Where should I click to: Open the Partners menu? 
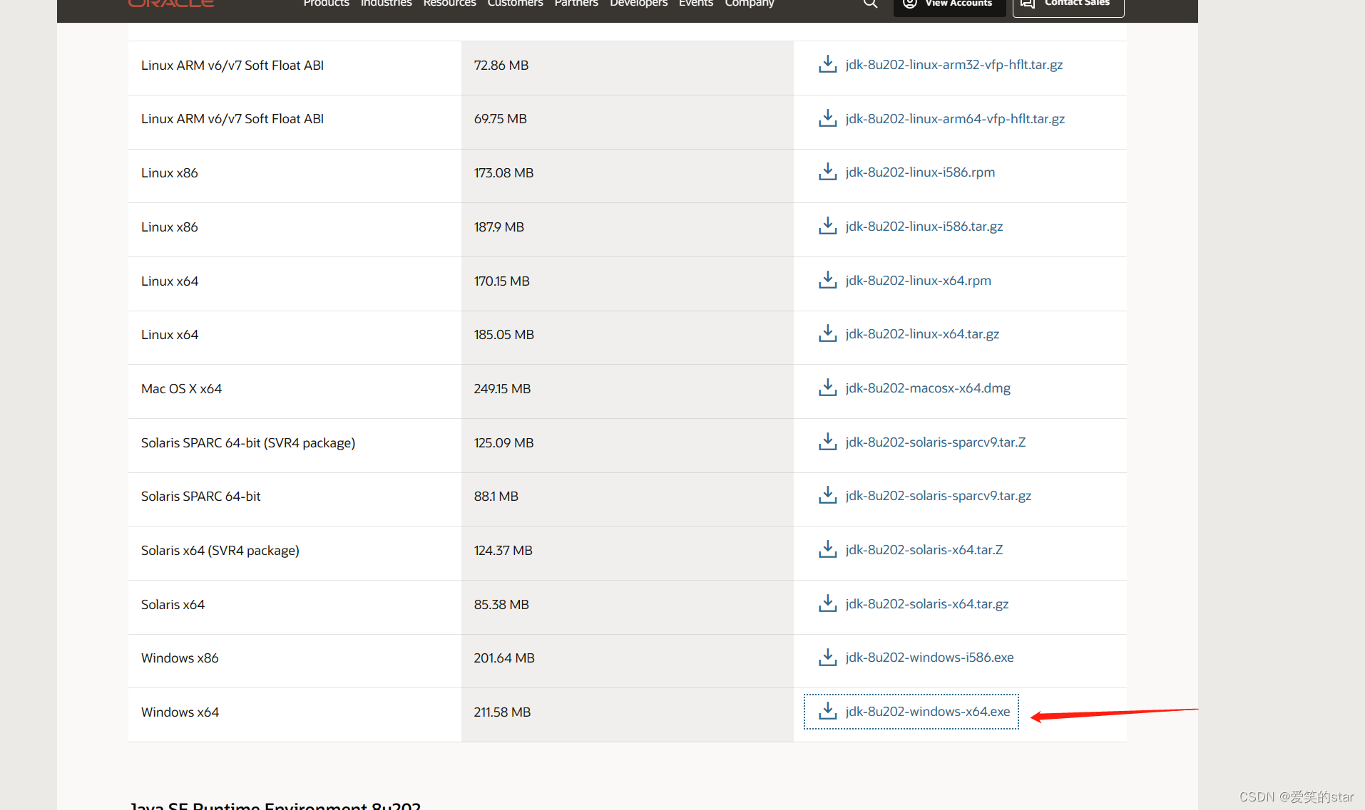pos(576,4)
